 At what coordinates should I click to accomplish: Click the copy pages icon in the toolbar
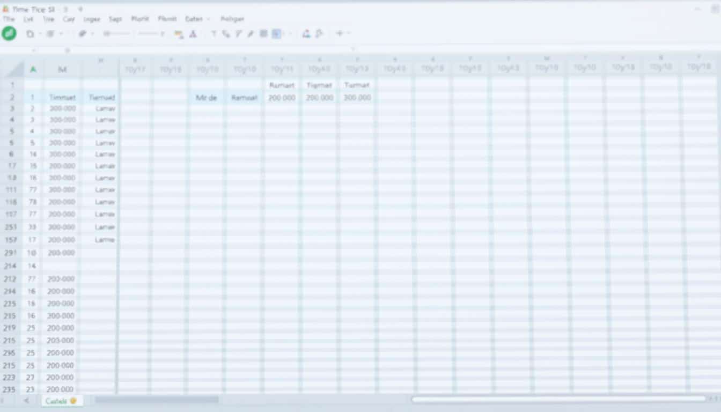click(x=30, y=34)
